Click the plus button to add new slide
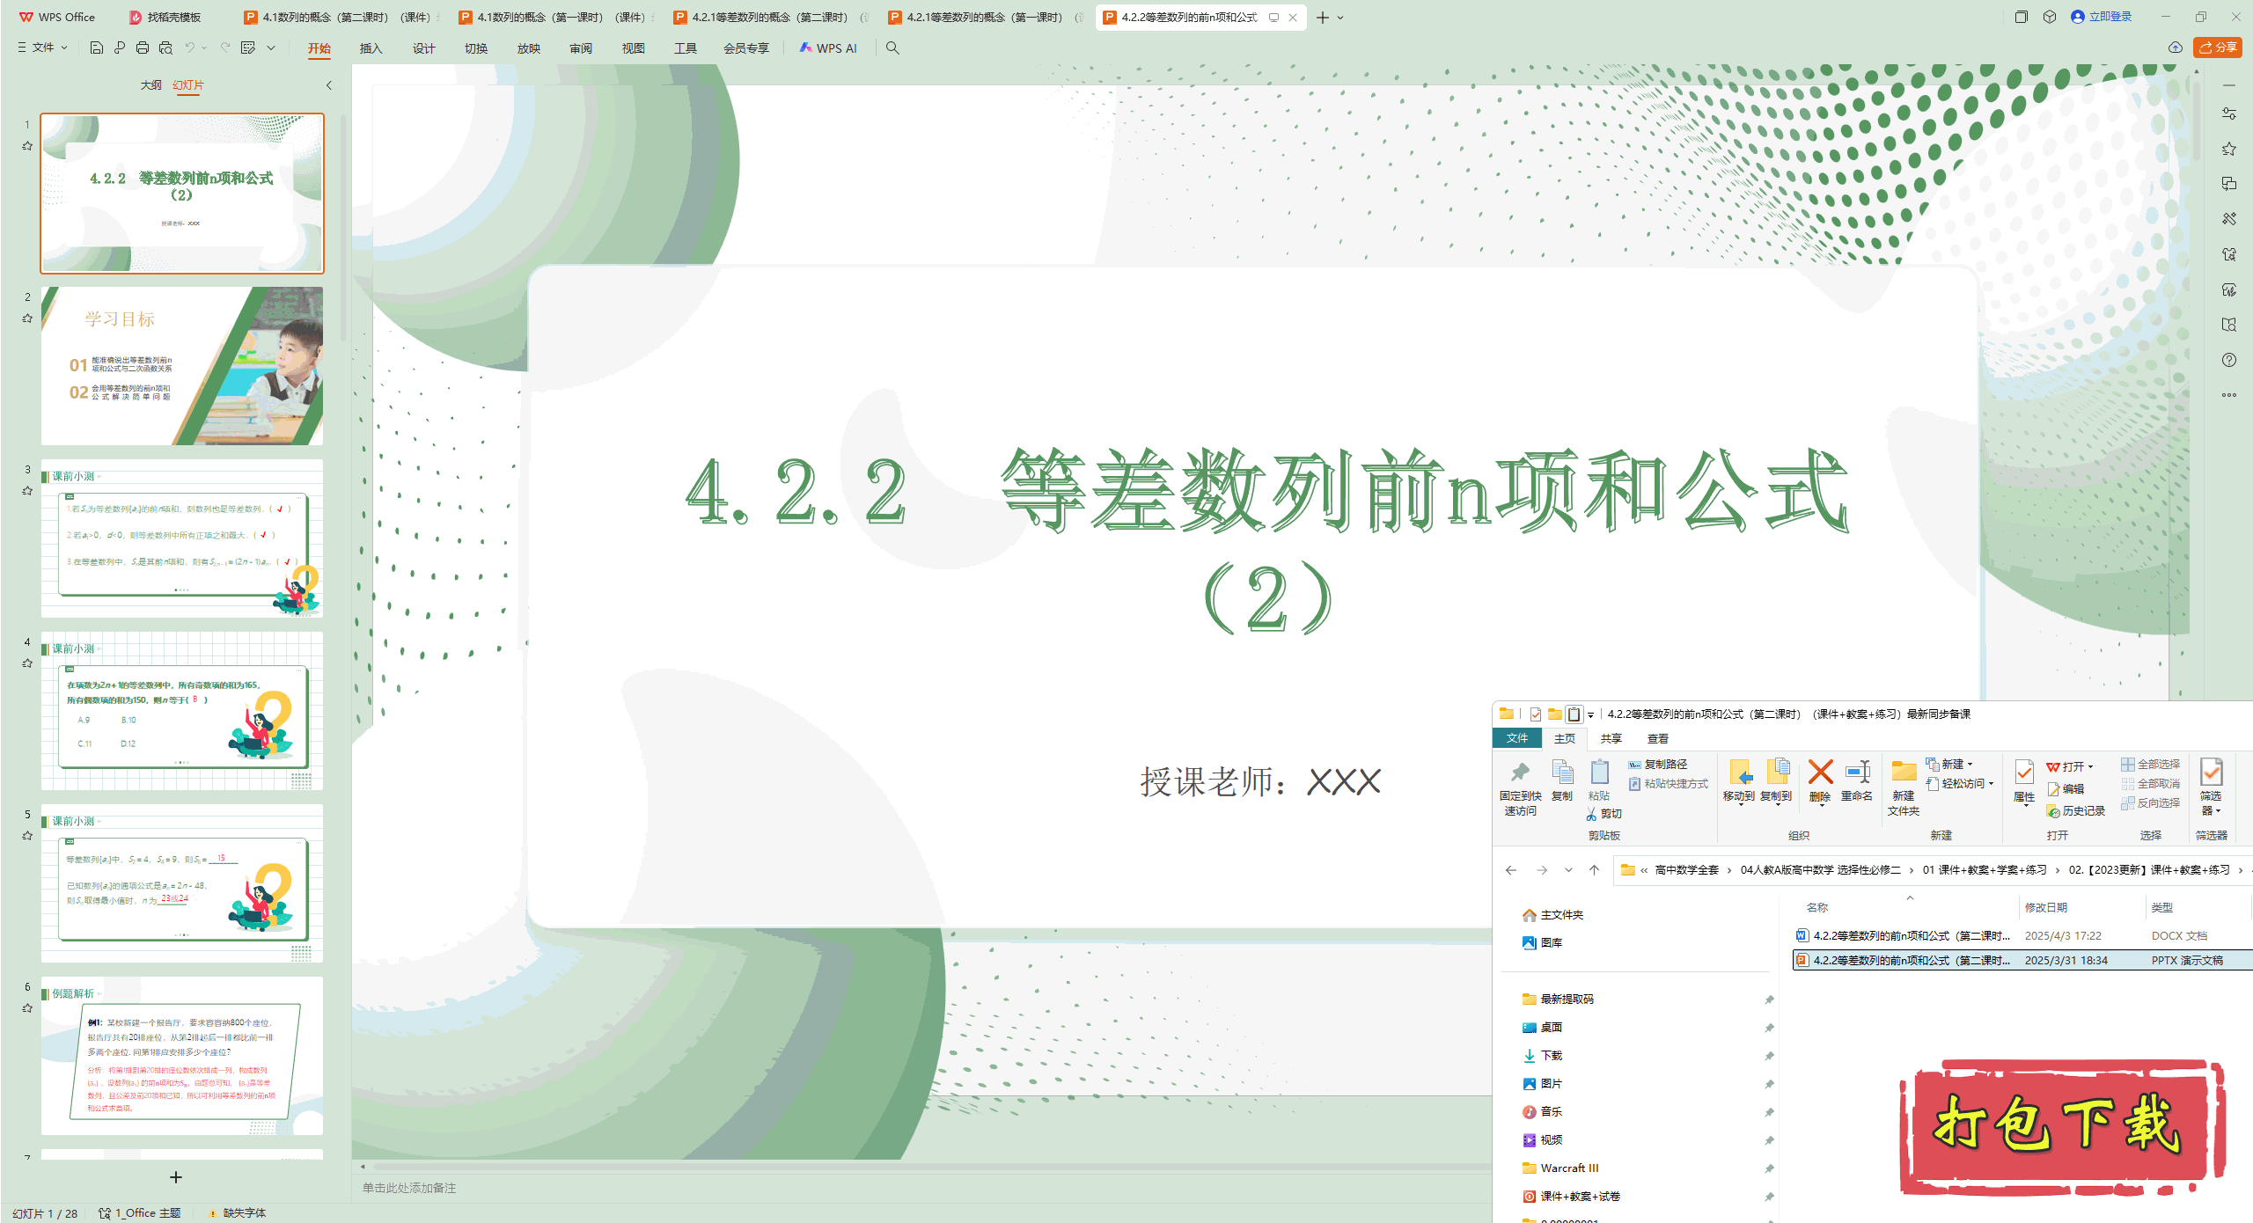 point(175,1177)
